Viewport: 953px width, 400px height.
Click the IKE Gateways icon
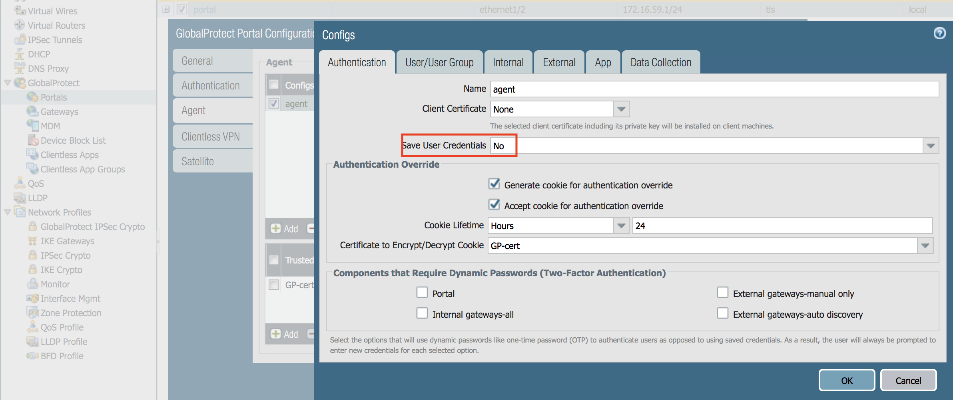pos(32,241)
